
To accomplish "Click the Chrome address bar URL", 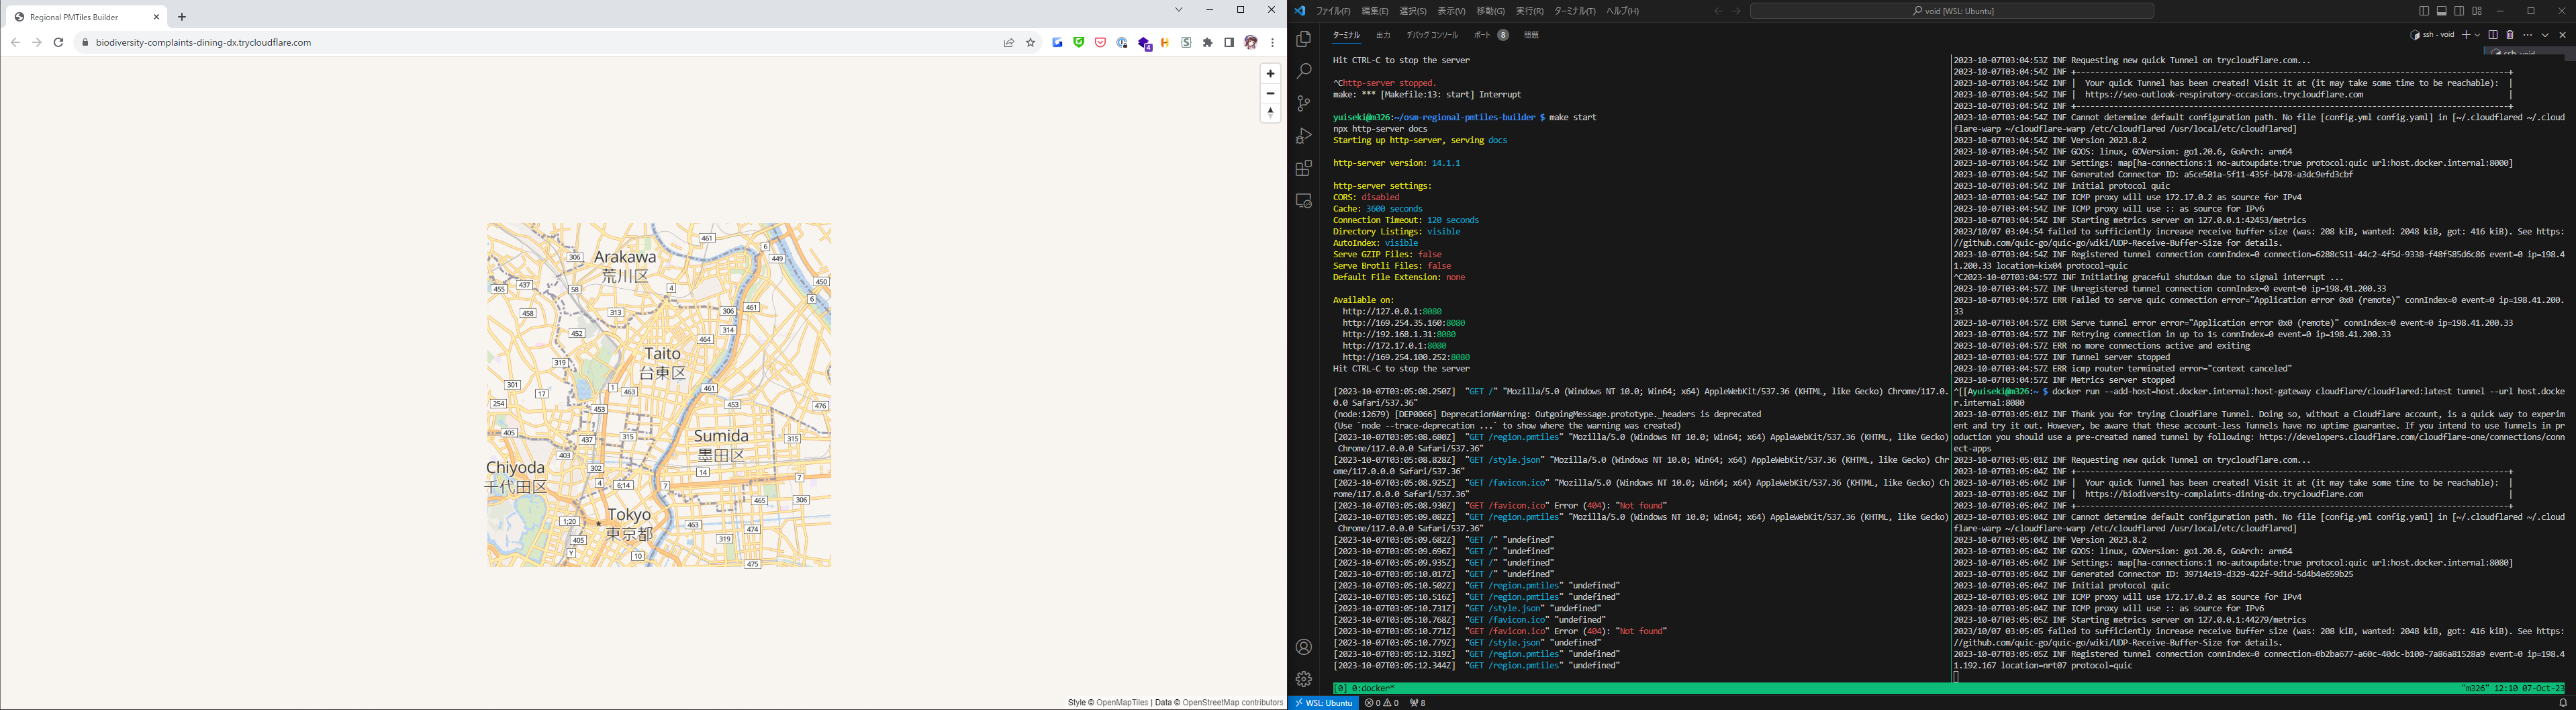I will tap(203, 42).
